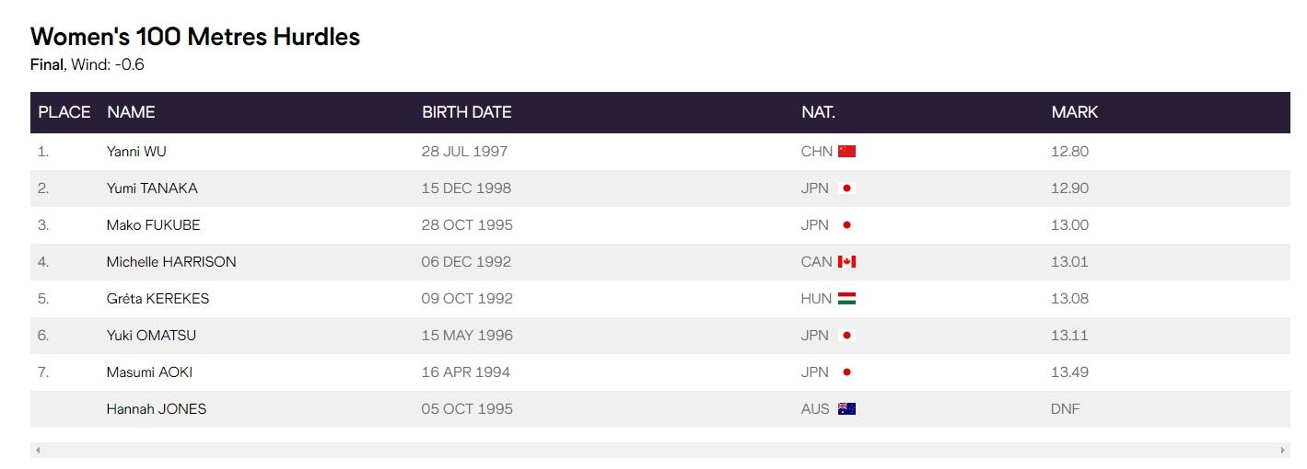1307x469 pixels.
Task: Click the NAT. column header
Action: 818,112
